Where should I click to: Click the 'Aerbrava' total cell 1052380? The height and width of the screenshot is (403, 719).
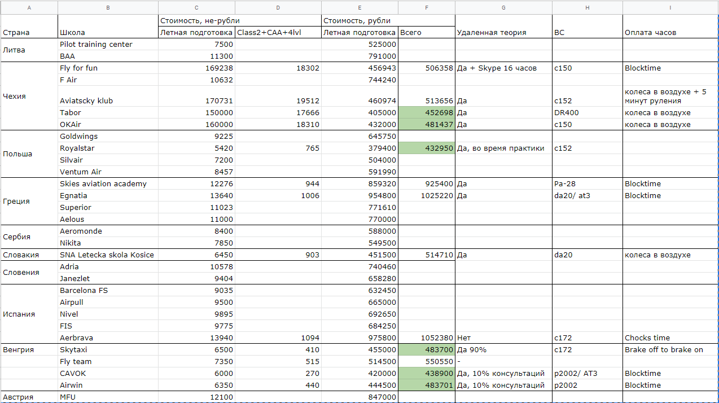pyautogui.click(x=426, y=338)
